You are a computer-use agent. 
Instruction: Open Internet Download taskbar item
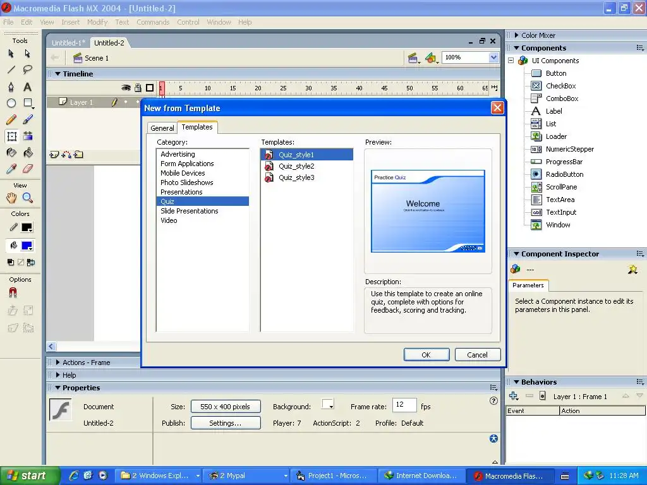[x=421, y=476]
